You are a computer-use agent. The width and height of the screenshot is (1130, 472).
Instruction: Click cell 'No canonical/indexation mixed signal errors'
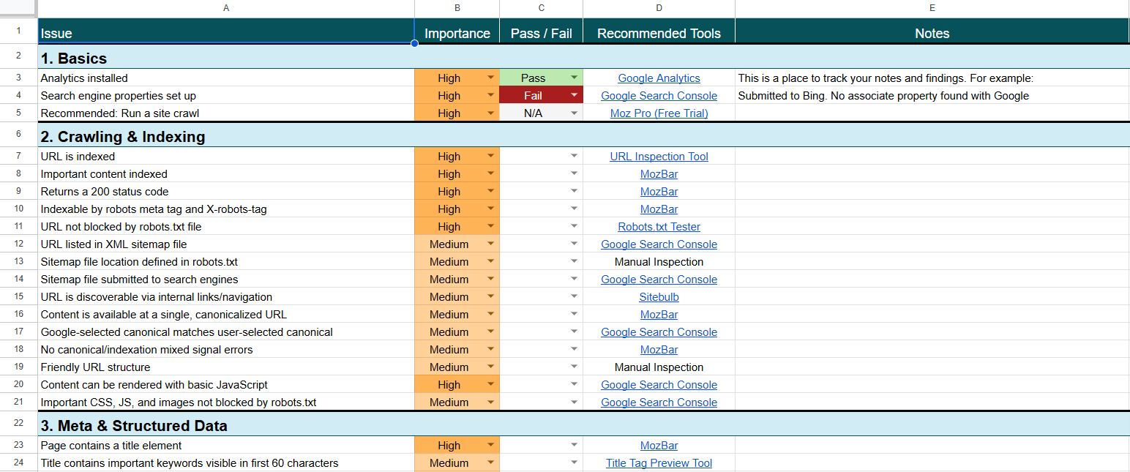coord(225,349)
